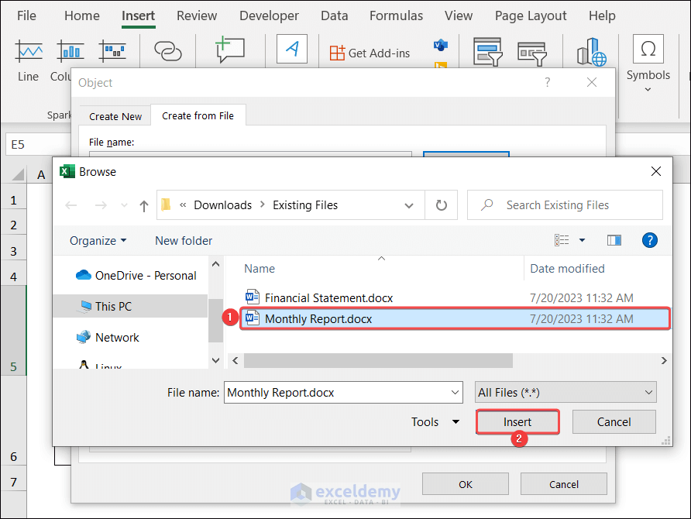Click Insert button in Browse dialog
This screenshot has height=519, width=691.
coord(517,422)
